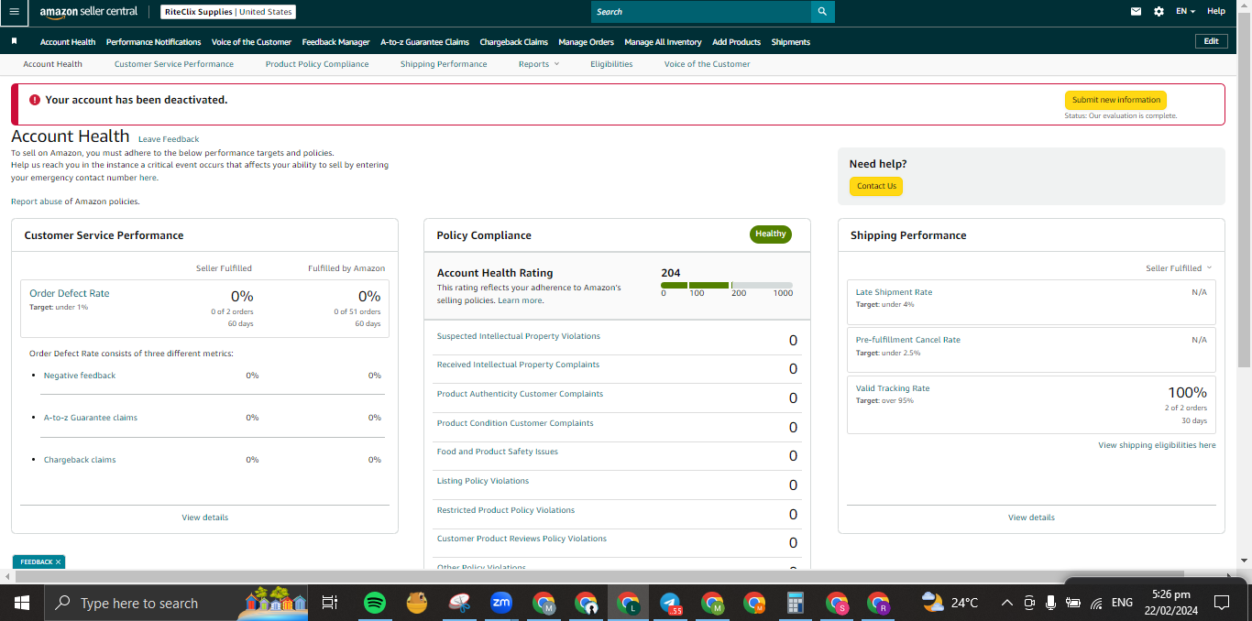Click Help in the top right
This screenshot has width=1252, height=621.
point(1216,12)
